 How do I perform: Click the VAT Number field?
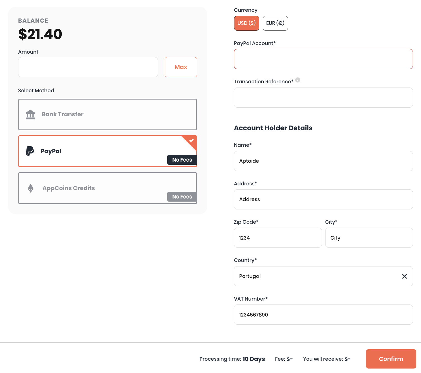[323, 315]
